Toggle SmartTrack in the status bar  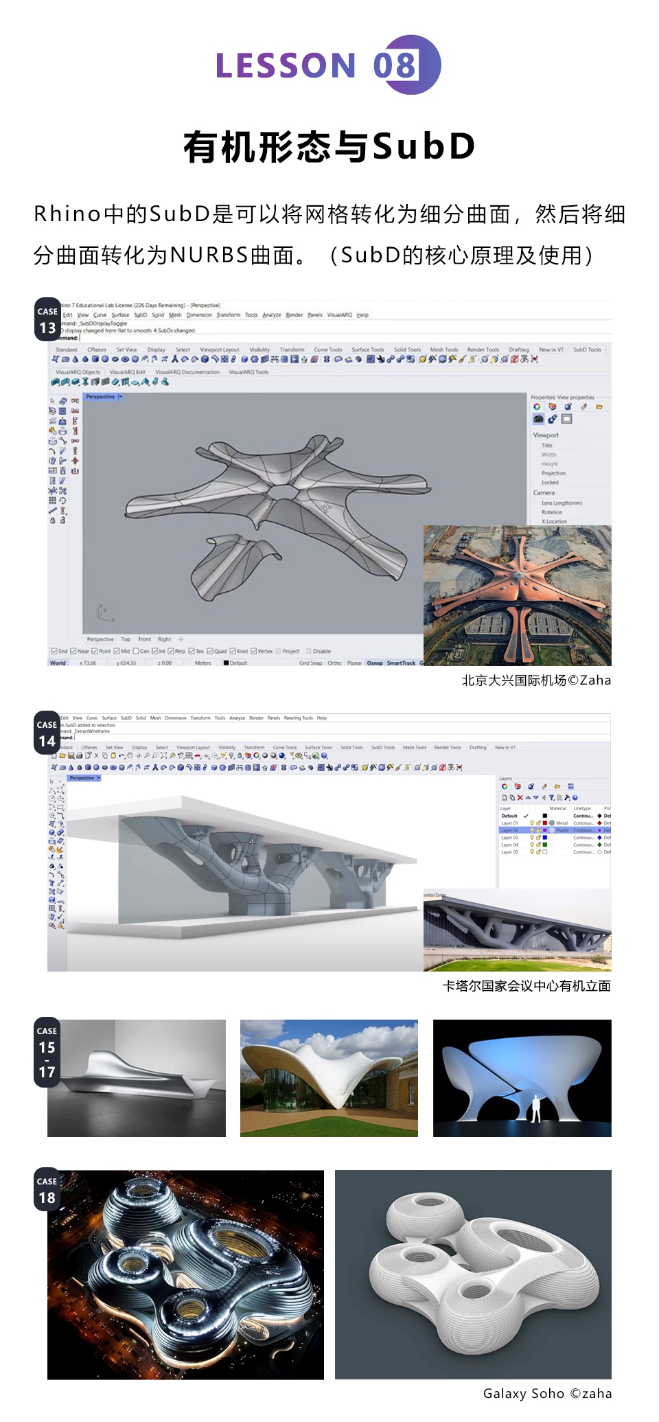click(401, 663)
